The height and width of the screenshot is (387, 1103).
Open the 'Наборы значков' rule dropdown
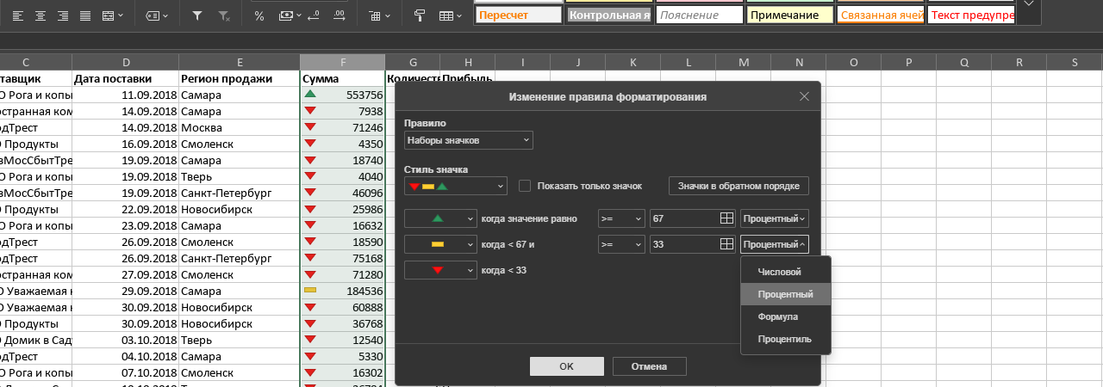click(x=468, y=140)
